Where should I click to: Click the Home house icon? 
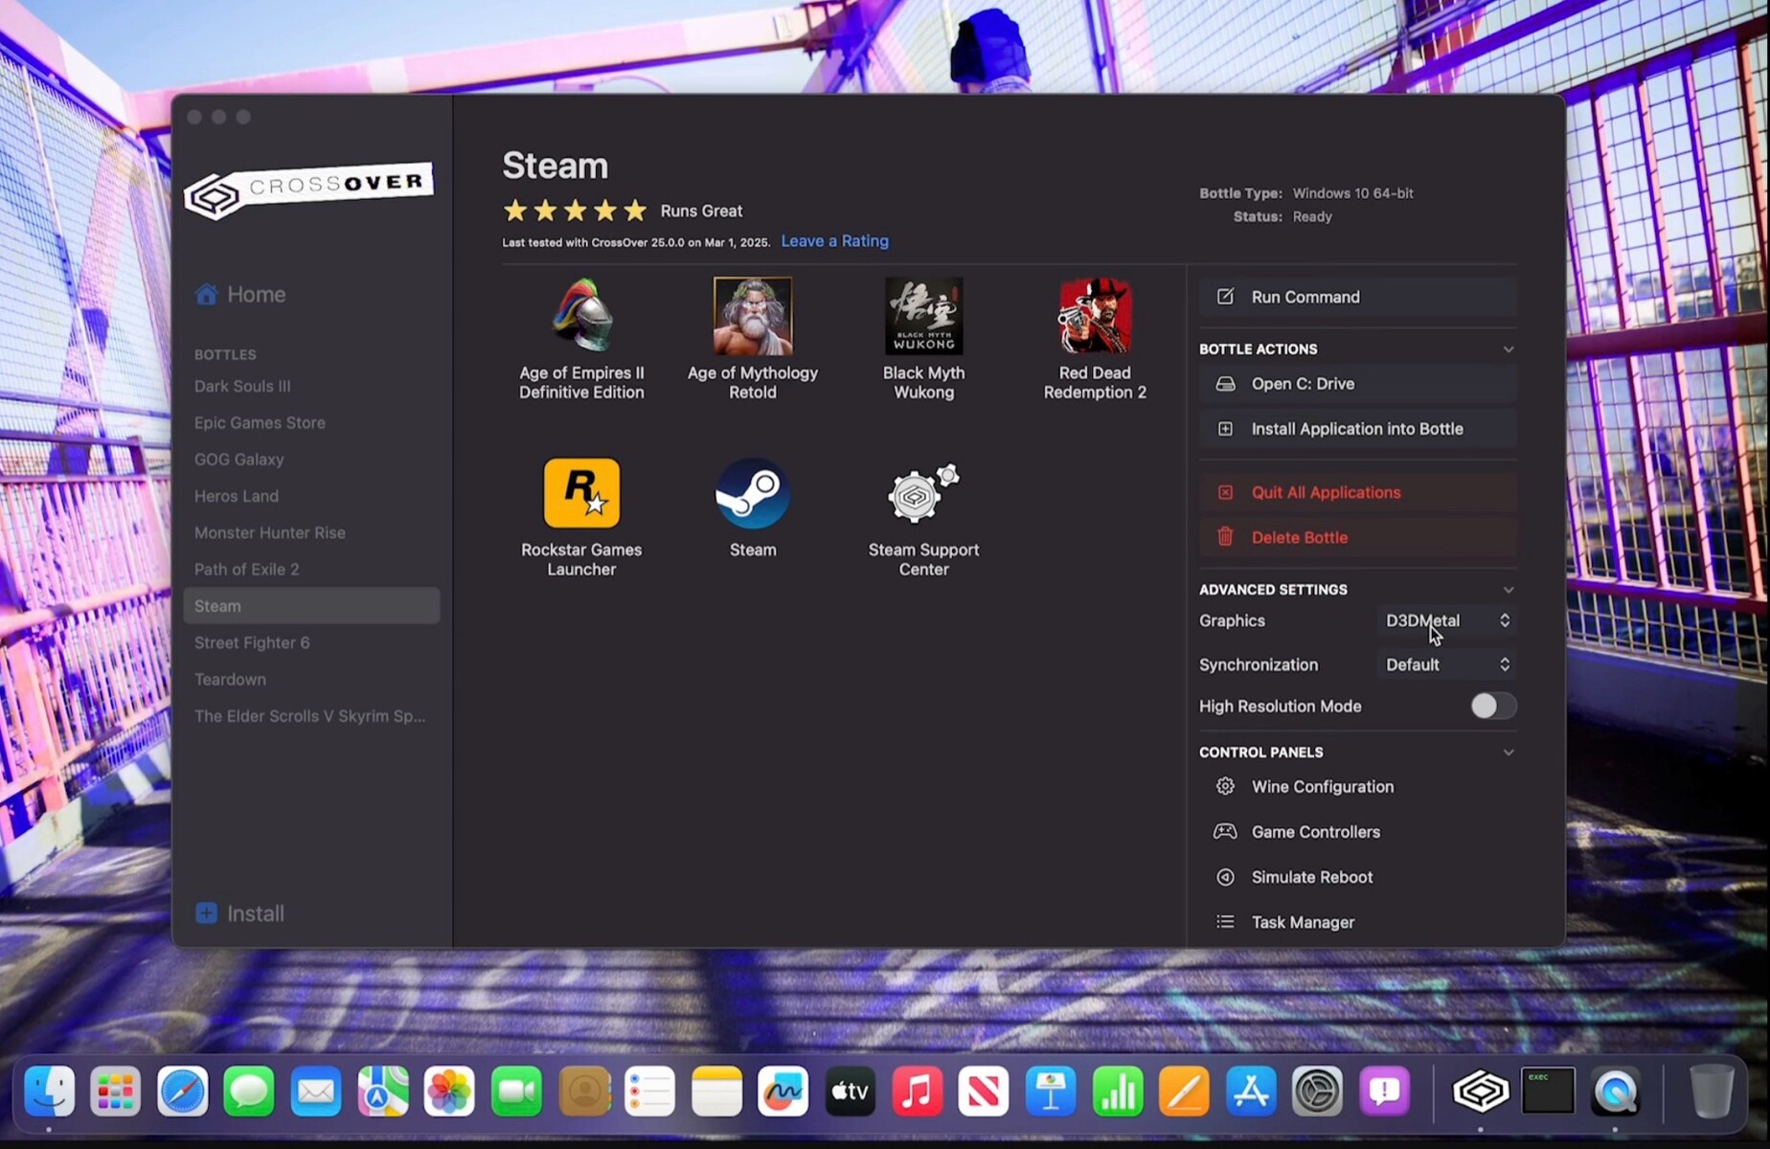(x=206, y=294)
